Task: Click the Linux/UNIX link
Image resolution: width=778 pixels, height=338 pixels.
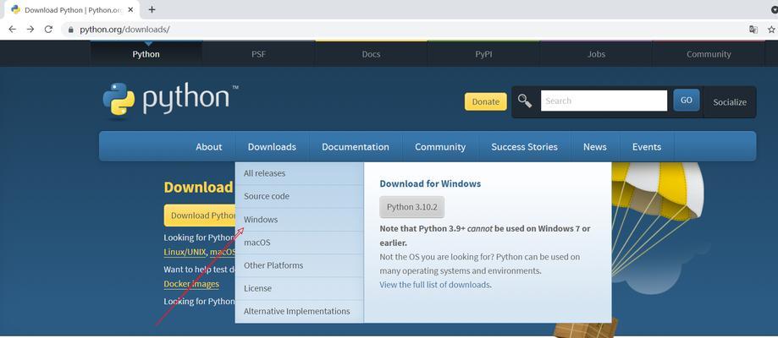Action: click(x=185, y=252)
